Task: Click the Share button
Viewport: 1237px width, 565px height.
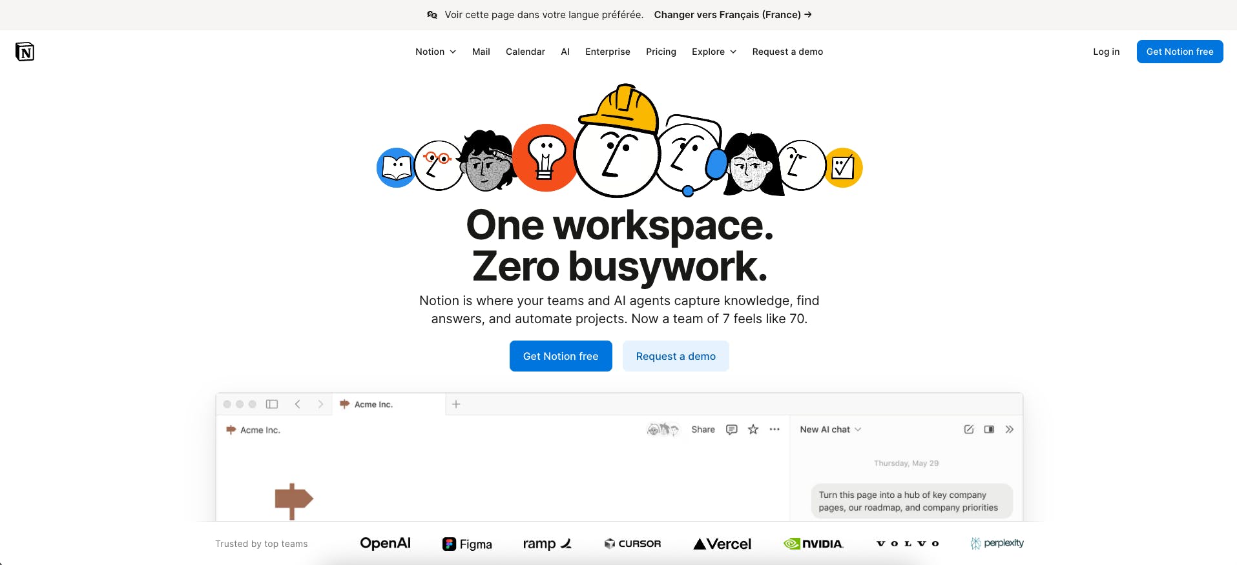Action: coord(703,430)
